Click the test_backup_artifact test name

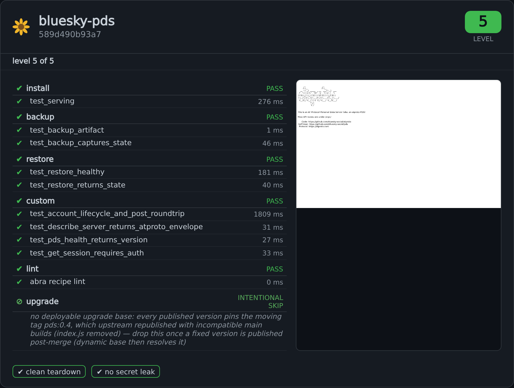click(x=67, y=130)
